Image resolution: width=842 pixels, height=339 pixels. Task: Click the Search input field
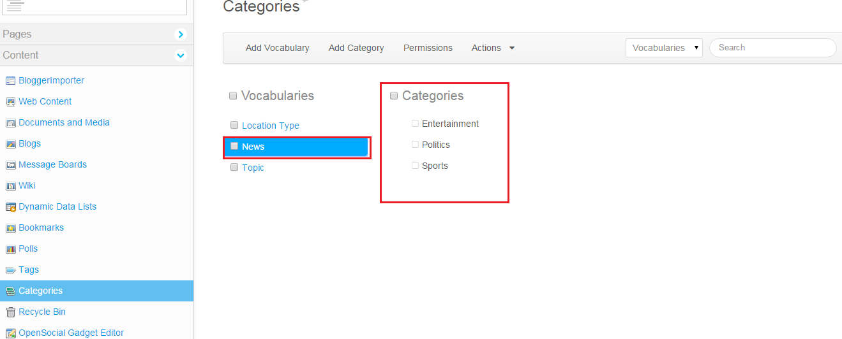click(x=773, y=48)
